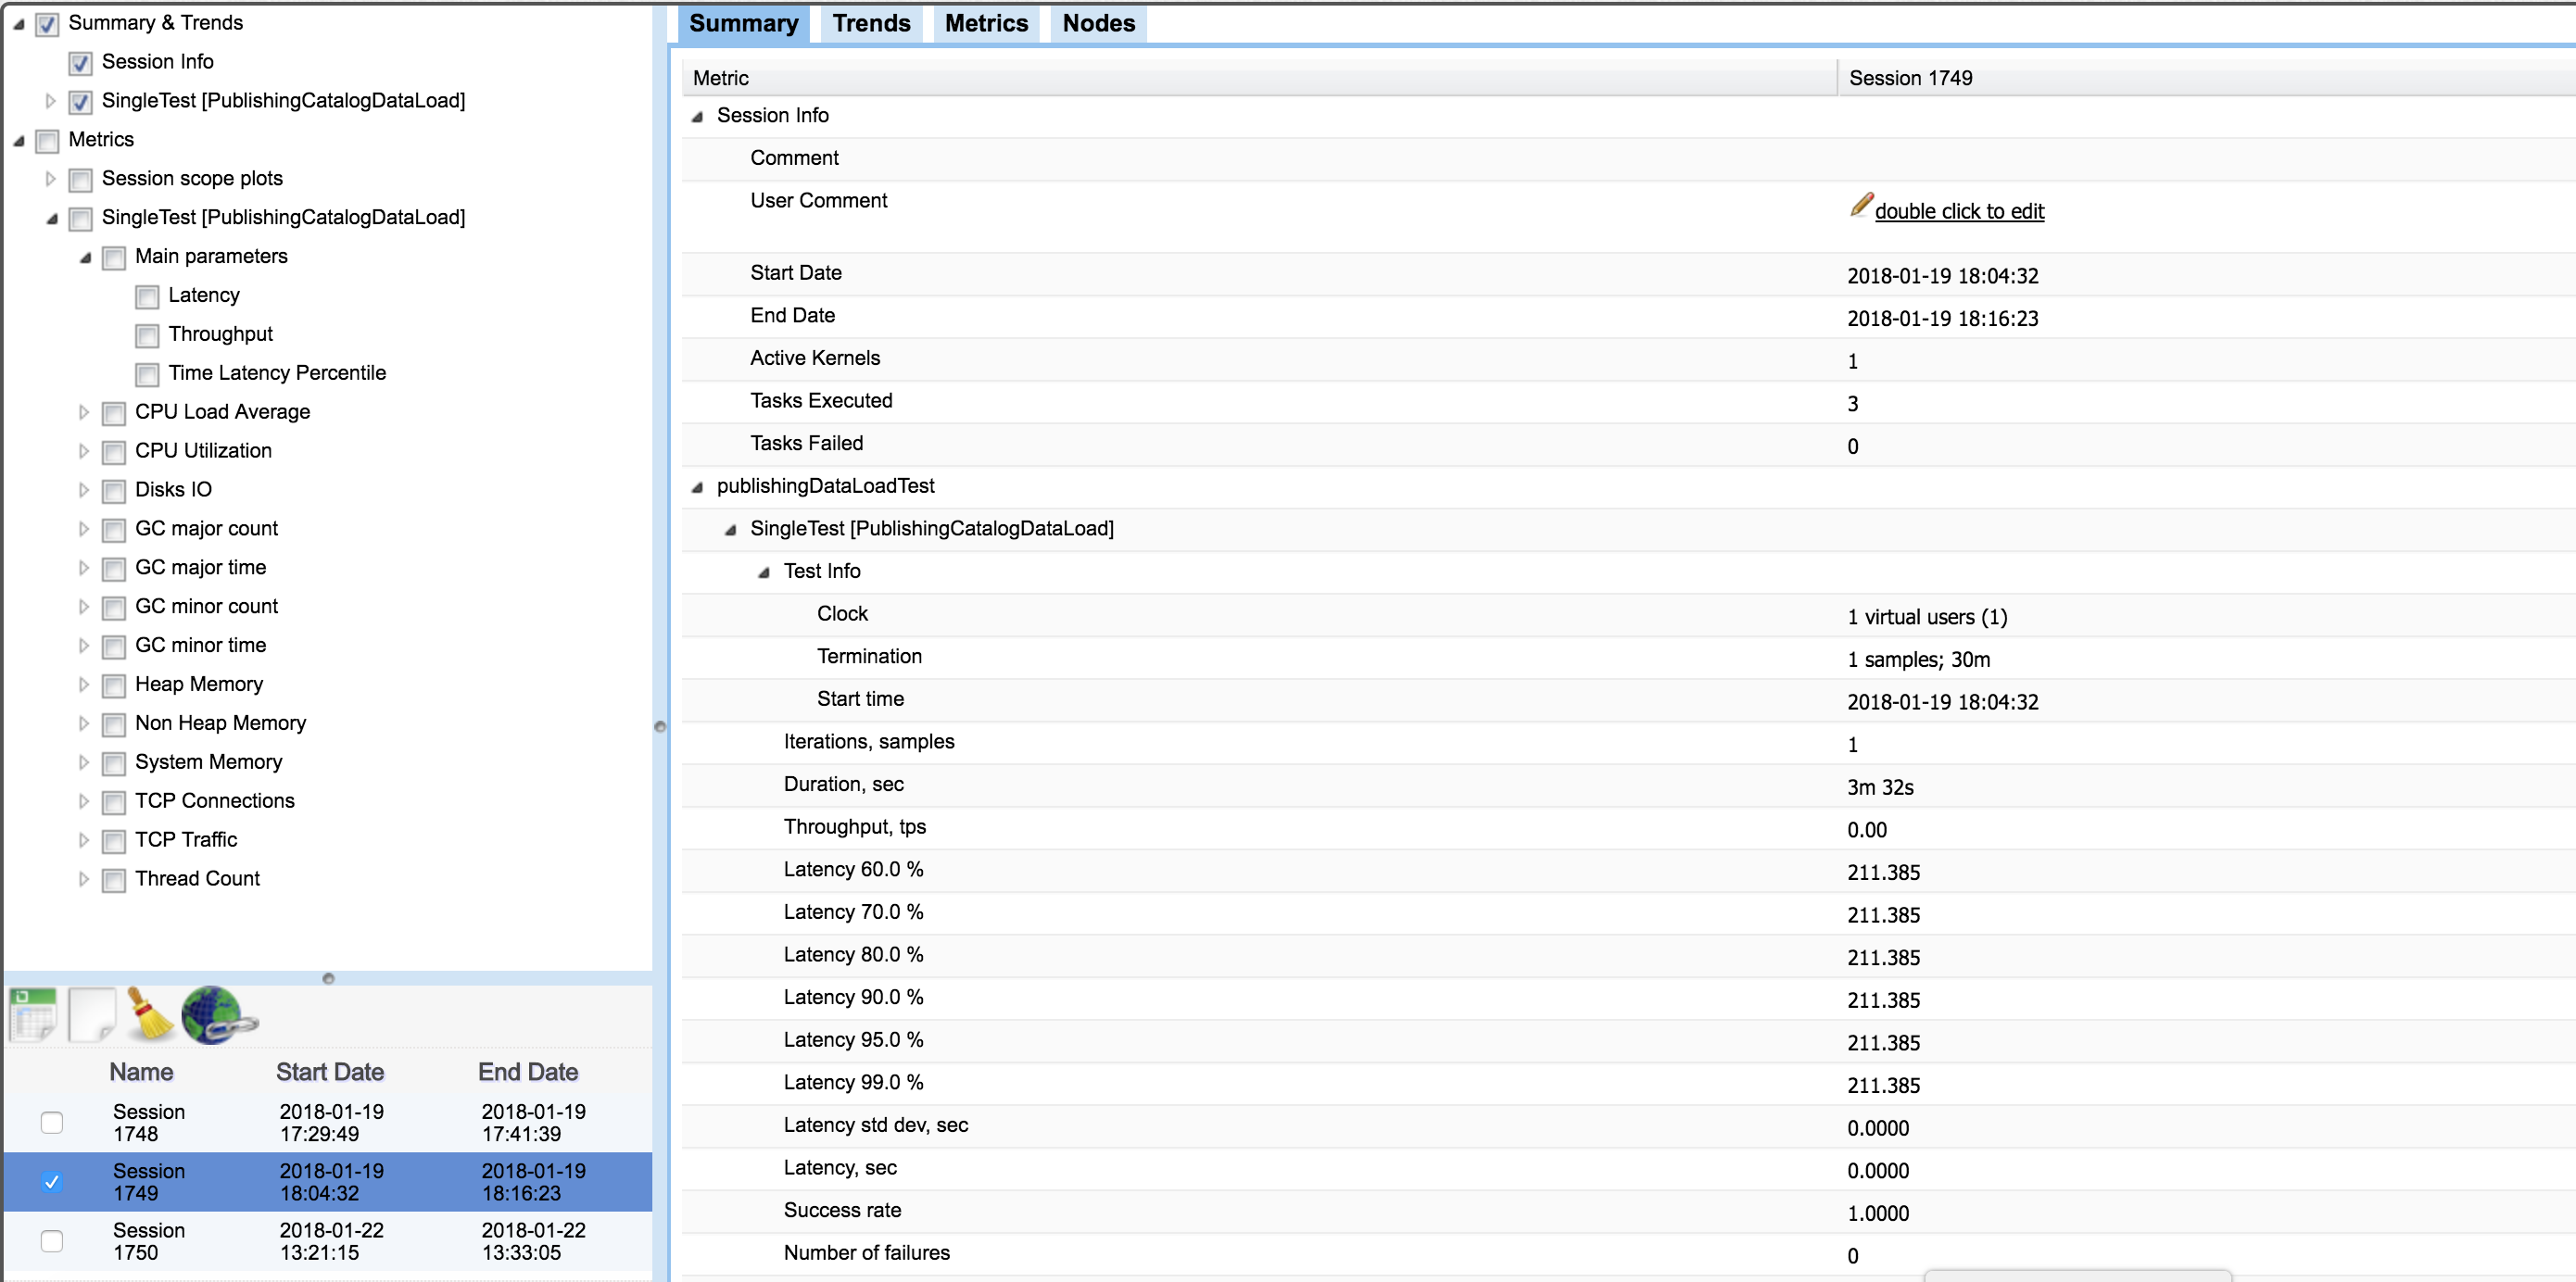The image size is (2576, 1282).
Task: Collapse the SingleTest [PublishingCatalogDataLoad] group in the summary table
Action: coord(730,530)
